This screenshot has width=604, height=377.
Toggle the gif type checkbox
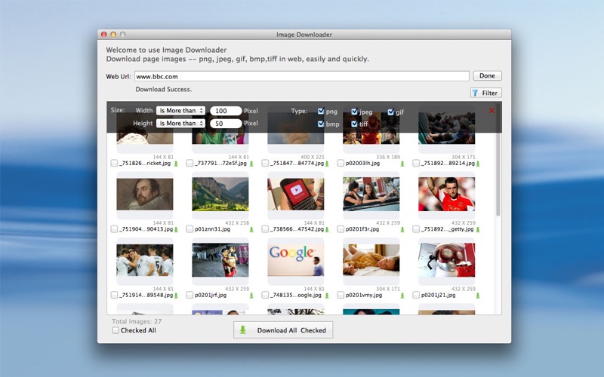click(x=391, y=112)
